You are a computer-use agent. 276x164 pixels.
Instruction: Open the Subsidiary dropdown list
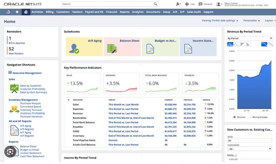[249, 149]
